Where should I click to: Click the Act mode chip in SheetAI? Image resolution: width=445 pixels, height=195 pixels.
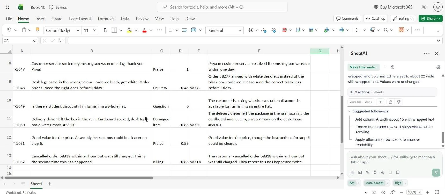352,183
